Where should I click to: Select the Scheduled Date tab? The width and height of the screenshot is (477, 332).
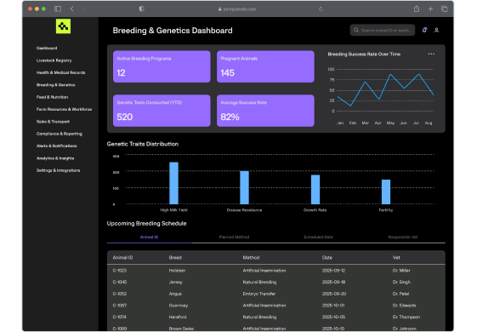(x=318, y=237)
